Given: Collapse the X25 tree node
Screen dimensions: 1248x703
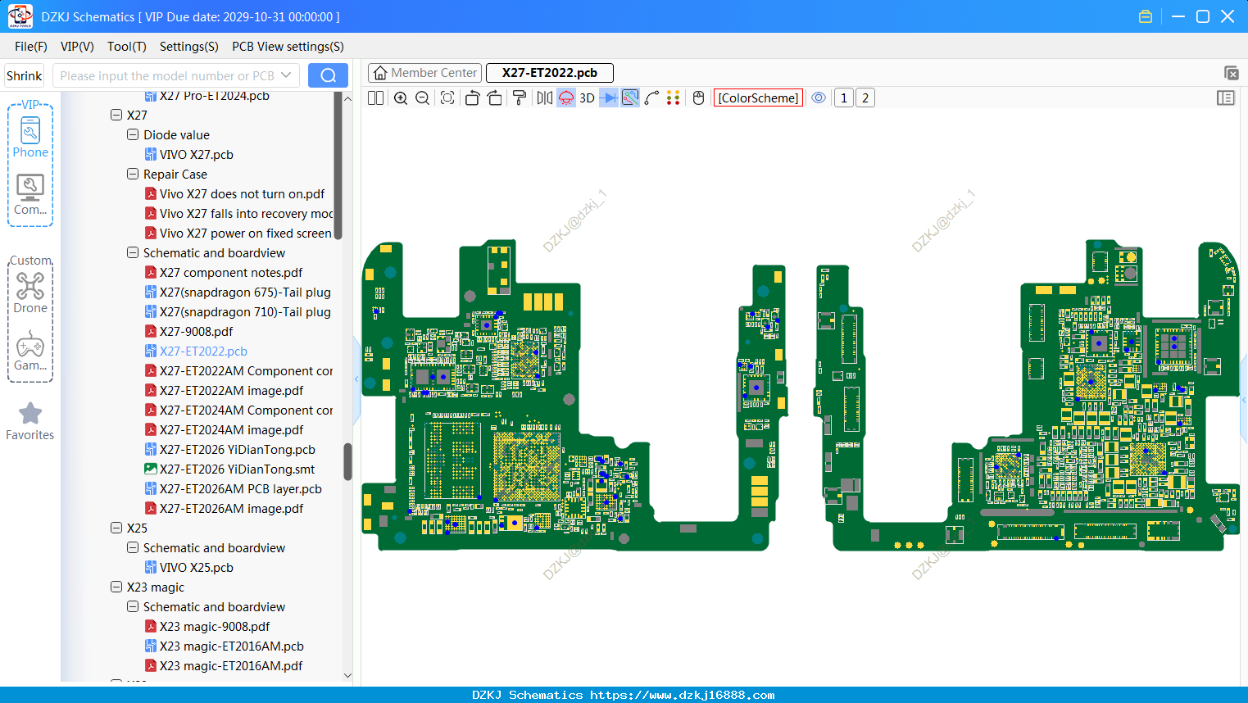Looking at the screenshot, I should coord(116,528).
